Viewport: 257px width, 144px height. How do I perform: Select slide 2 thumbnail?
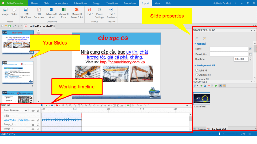point(18,72)
